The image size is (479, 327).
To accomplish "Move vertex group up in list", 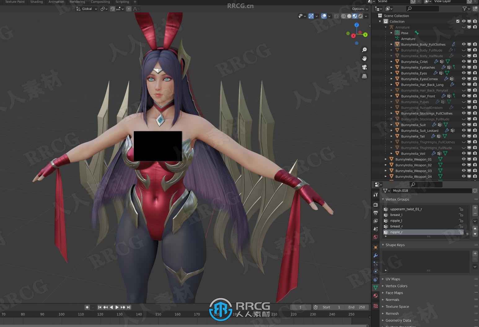I will point(475,228).
